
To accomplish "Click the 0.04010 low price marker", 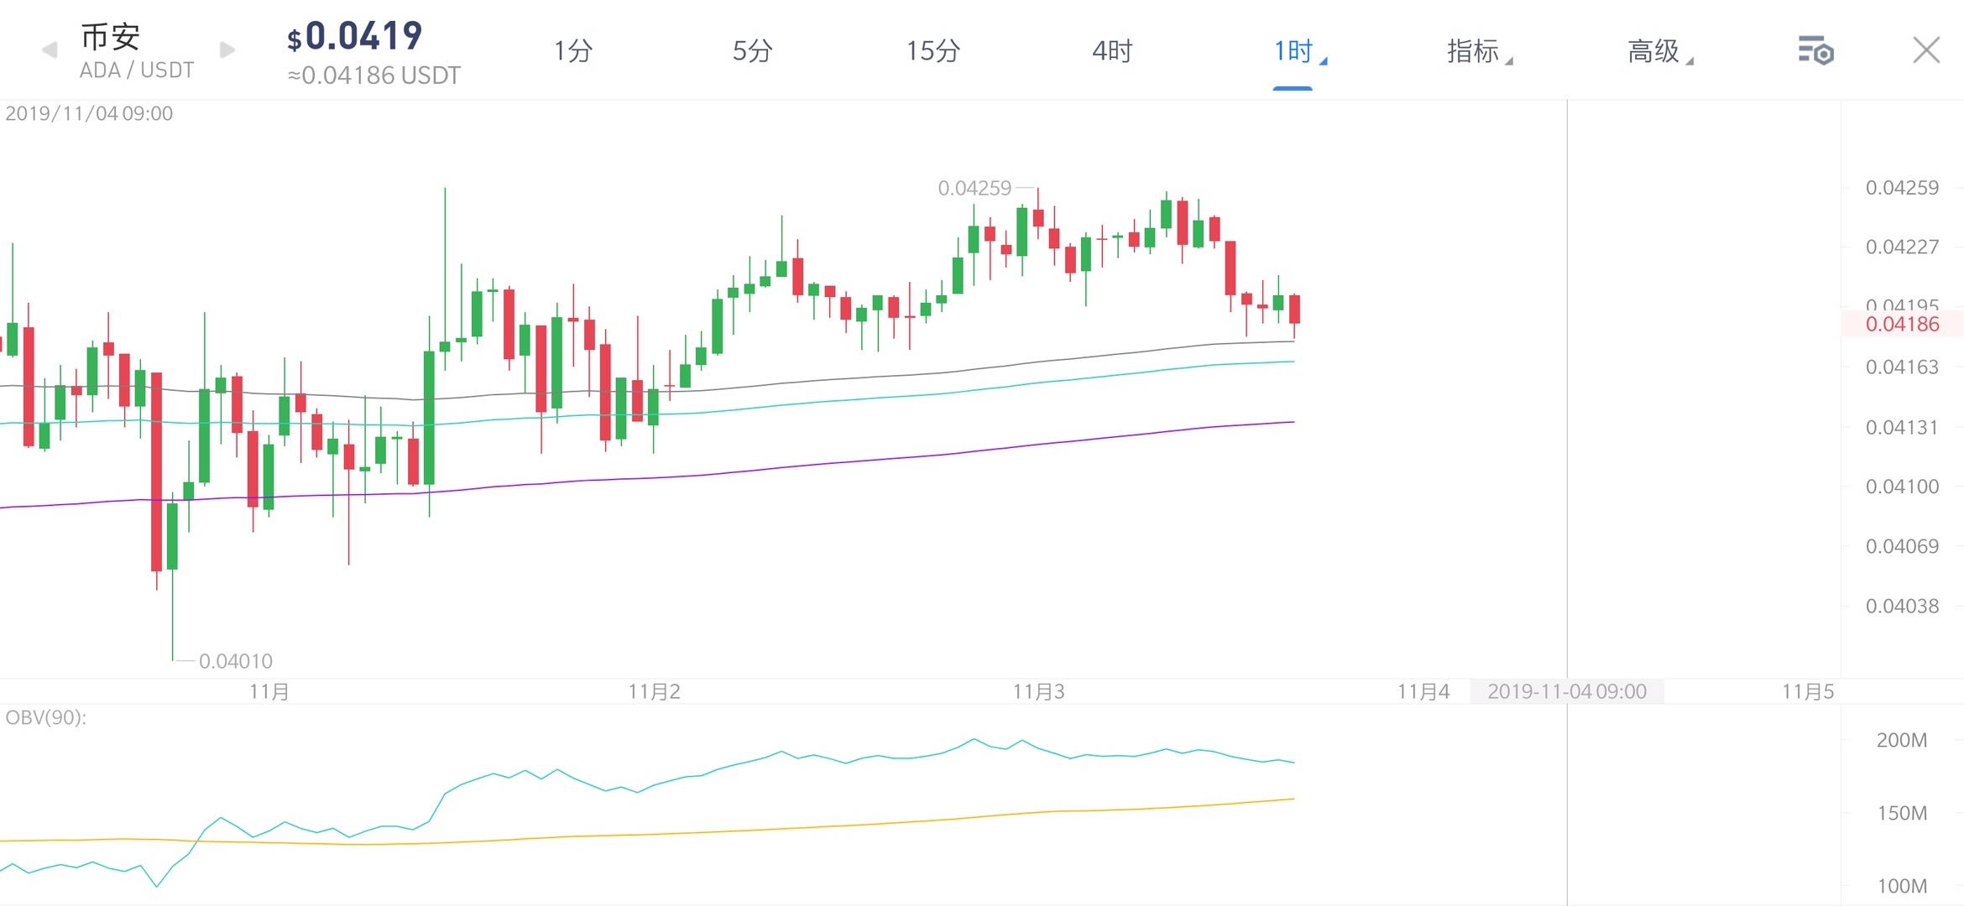I will tap(236, 661).
